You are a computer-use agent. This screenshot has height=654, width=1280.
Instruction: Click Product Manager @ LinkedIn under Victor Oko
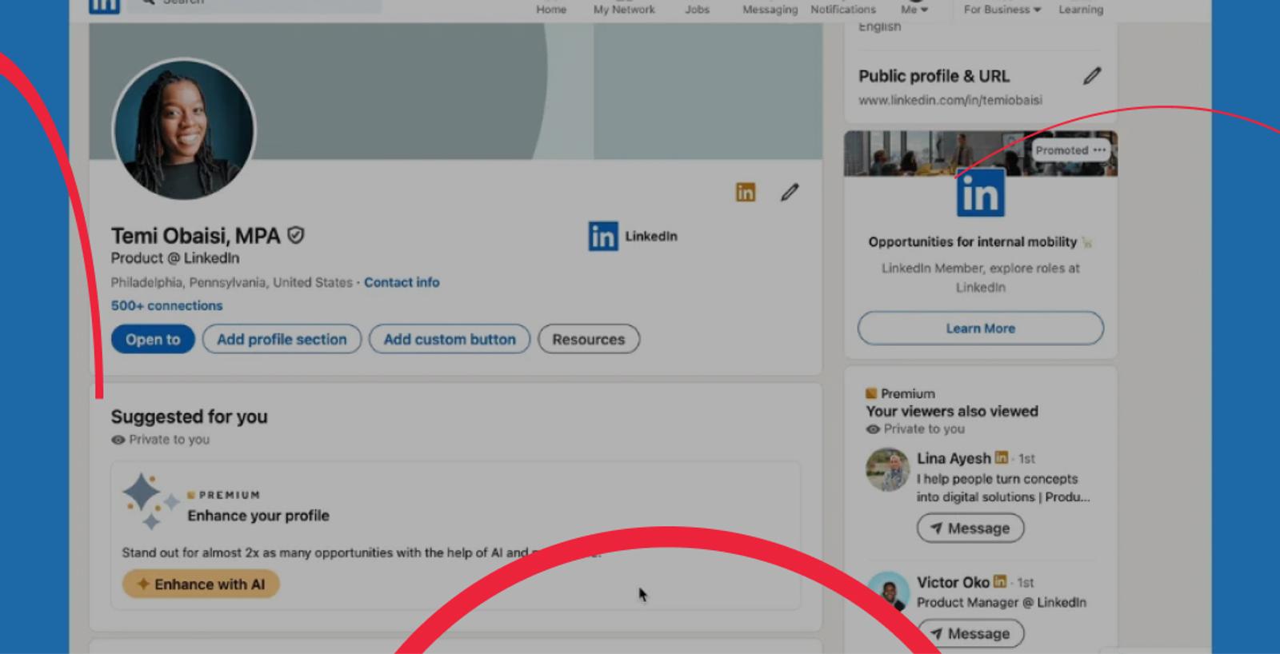tap(1002, 603)
